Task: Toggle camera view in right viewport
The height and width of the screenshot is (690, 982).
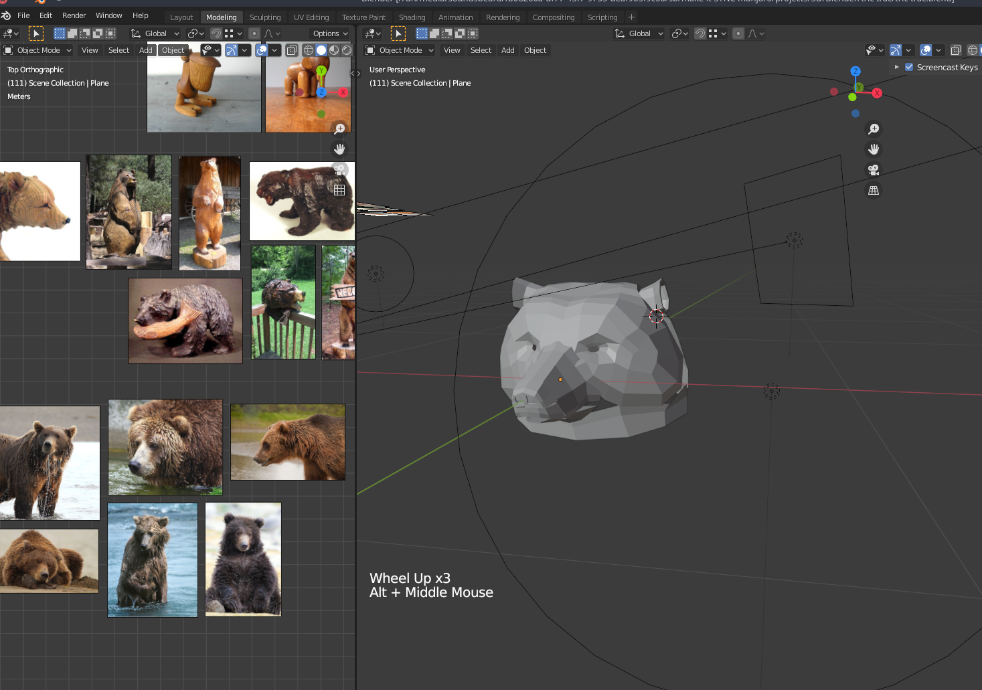Action: pos(874,170)
